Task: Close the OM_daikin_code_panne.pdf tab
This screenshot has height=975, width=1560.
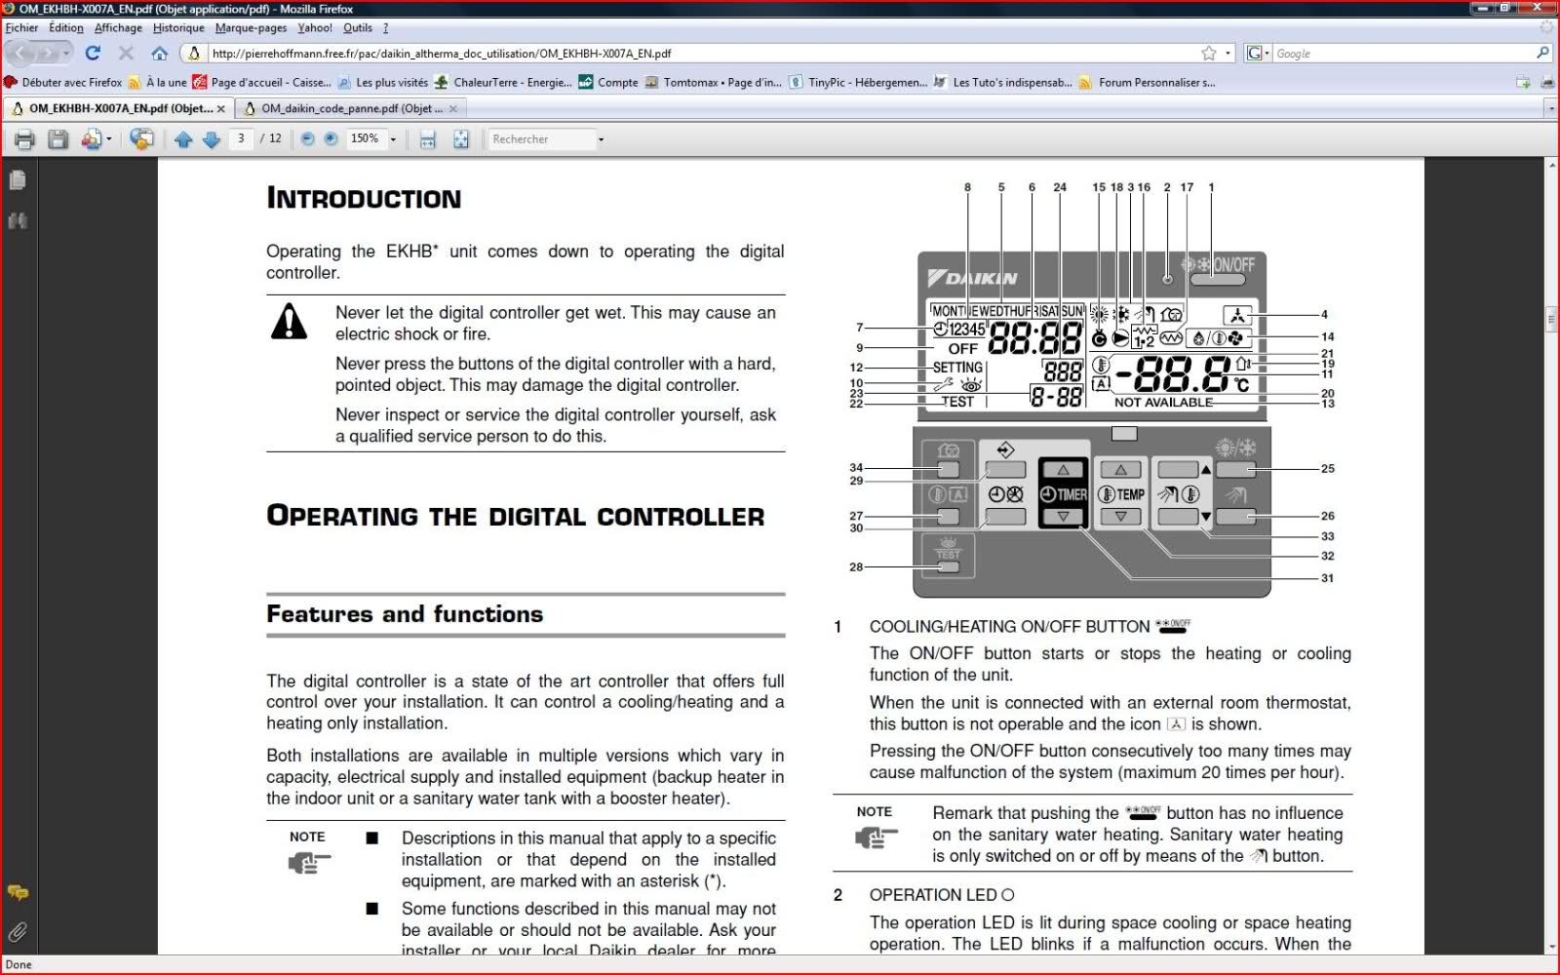Action: [452, 108]
